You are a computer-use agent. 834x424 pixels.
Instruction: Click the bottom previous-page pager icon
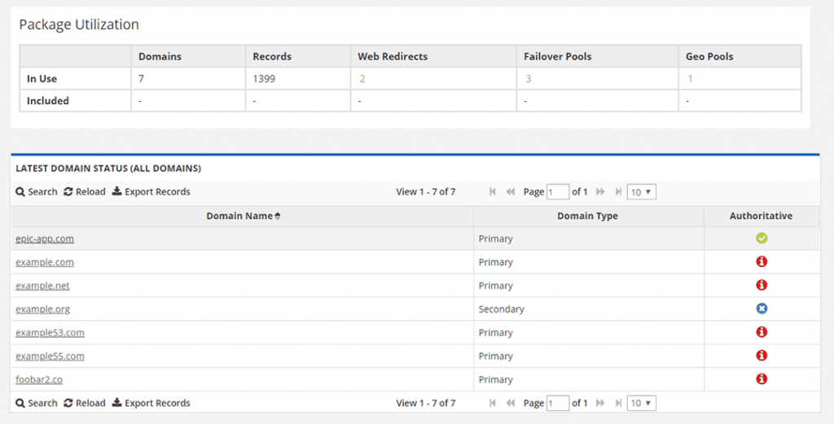tap(511, 404)
